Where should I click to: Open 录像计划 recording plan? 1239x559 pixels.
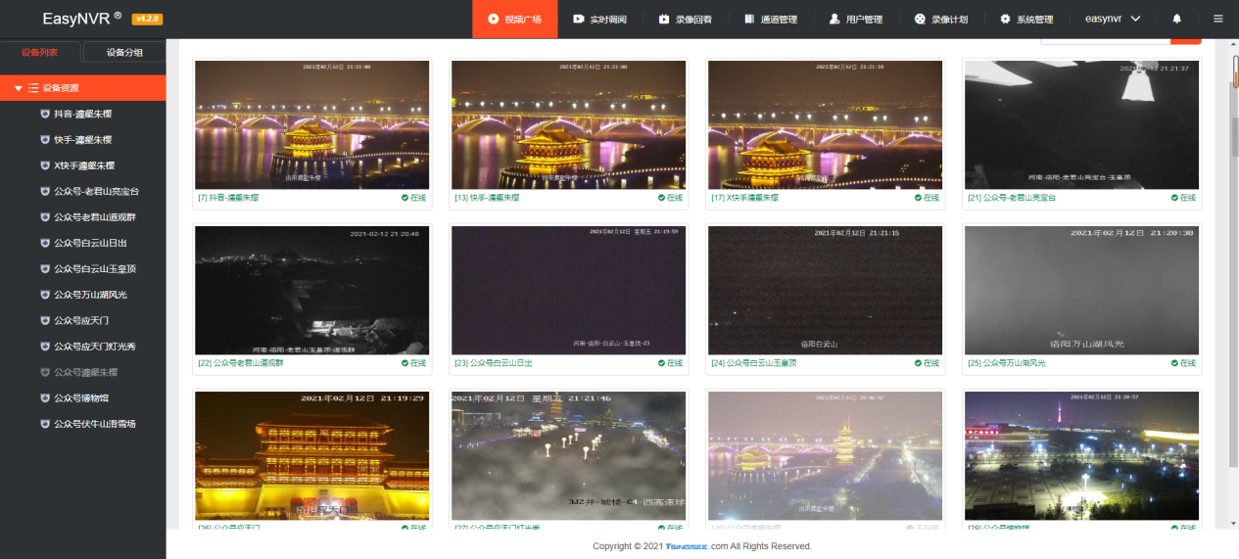point(940,19)
